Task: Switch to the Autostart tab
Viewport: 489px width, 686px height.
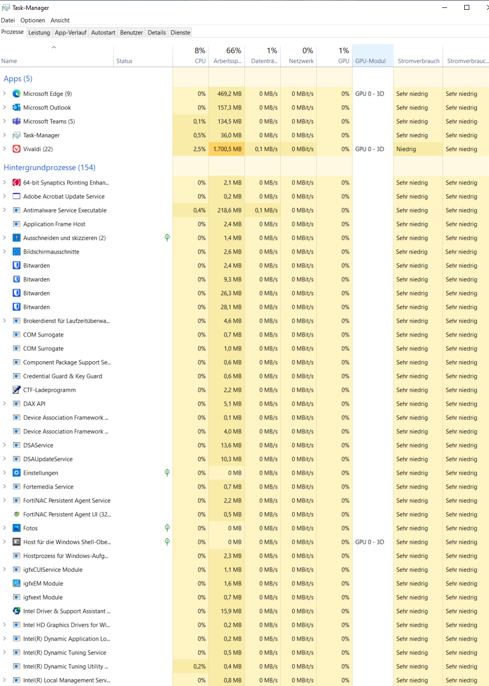Action: pyautogui.click(x=103, y=33)
